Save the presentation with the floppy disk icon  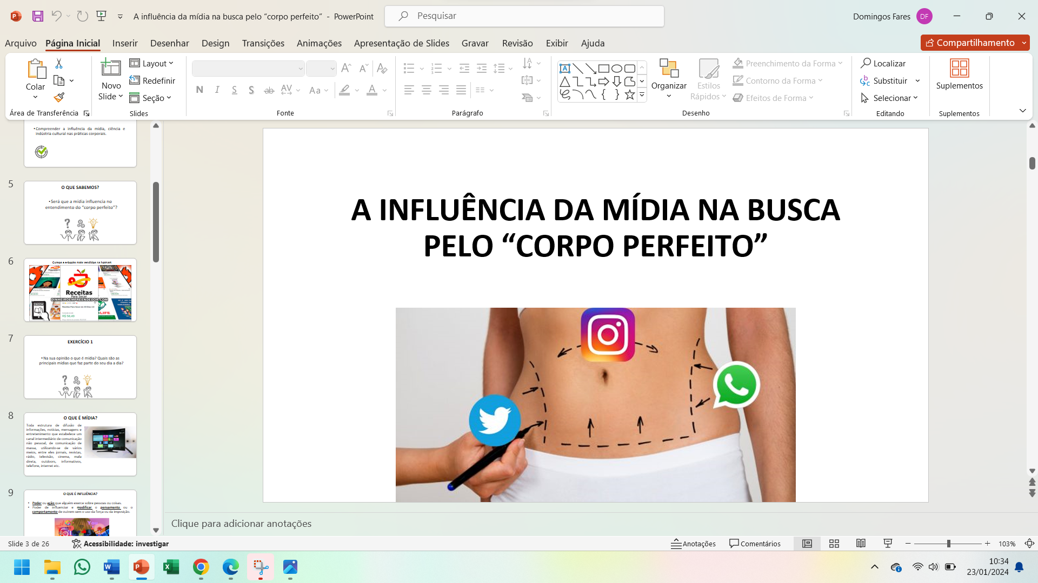tap(37, 16)
